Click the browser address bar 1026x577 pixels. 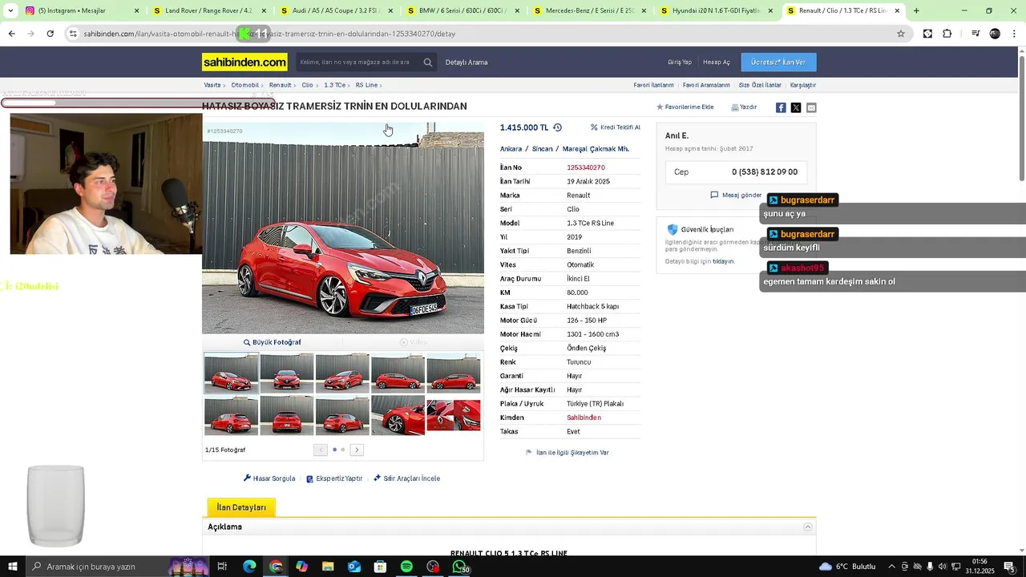click(481, 34)
